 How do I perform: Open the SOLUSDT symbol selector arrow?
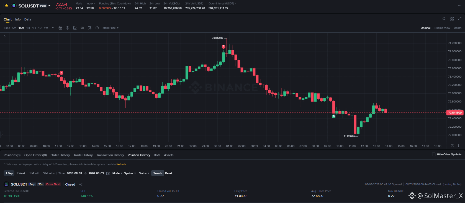pos(50,6)
